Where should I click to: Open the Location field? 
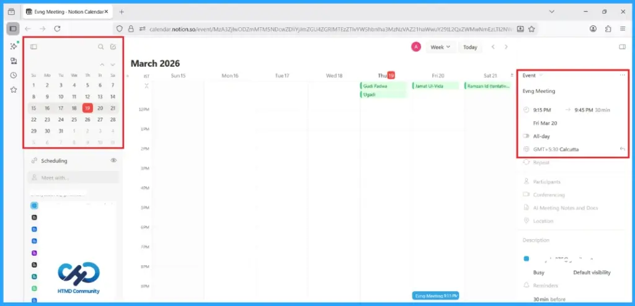coord(543,221)
